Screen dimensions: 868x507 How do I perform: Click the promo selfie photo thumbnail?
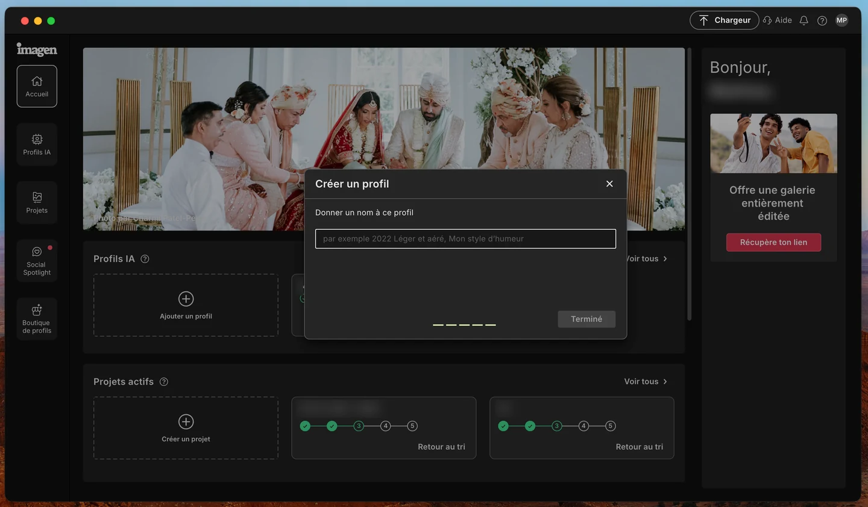[773, 143]
